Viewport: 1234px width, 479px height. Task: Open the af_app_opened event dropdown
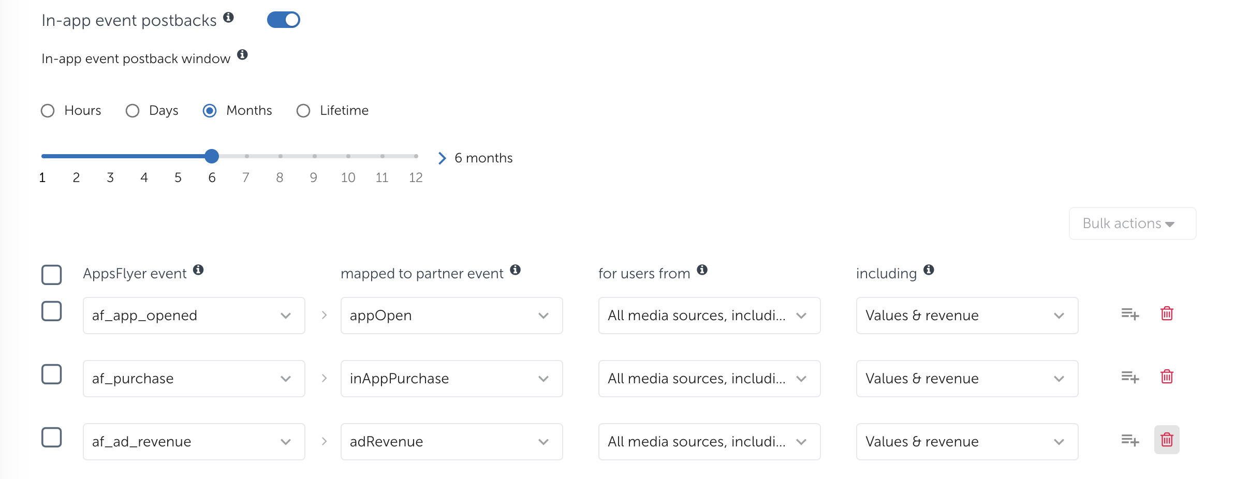(x=194, y=316)
